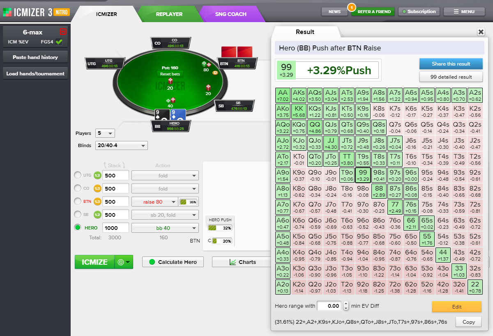Click the CO seat plate on table
This screenshot has height=336, width=493.
(171, 43)
